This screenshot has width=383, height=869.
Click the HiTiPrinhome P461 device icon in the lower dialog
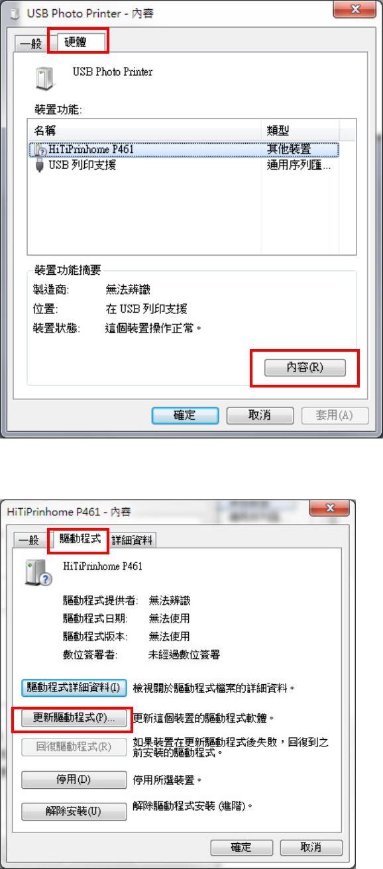(38, 572)
